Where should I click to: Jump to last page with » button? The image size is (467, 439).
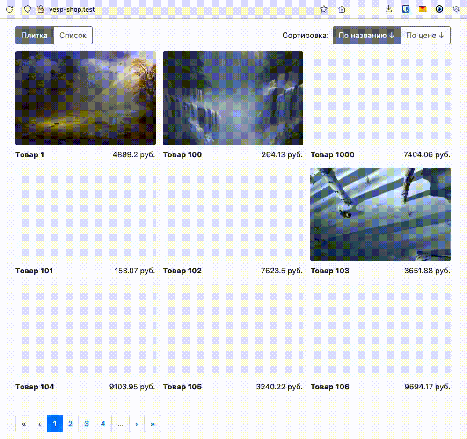pyautogui.click(x=153, y=424)
